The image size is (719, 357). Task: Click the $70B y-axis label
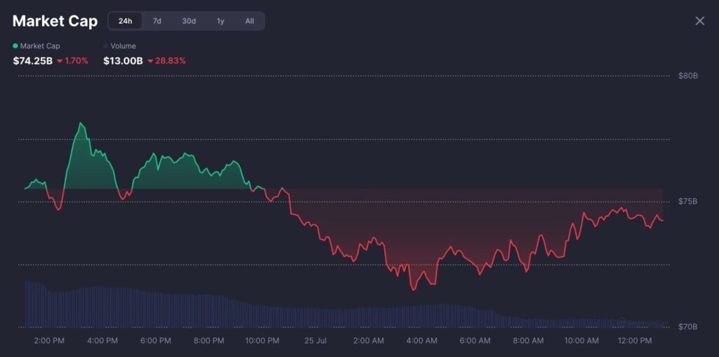click(688, 328)
